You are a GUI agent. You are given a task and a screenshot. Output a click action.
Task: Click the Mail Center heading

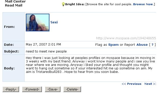tap(15, 1)
